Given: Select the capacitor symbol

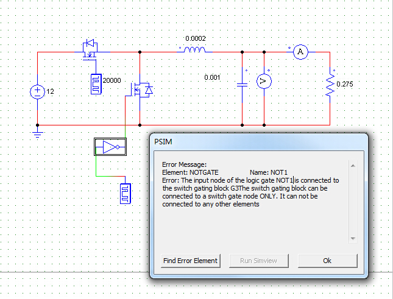Looking at the screenshot, I should (242, 85).
